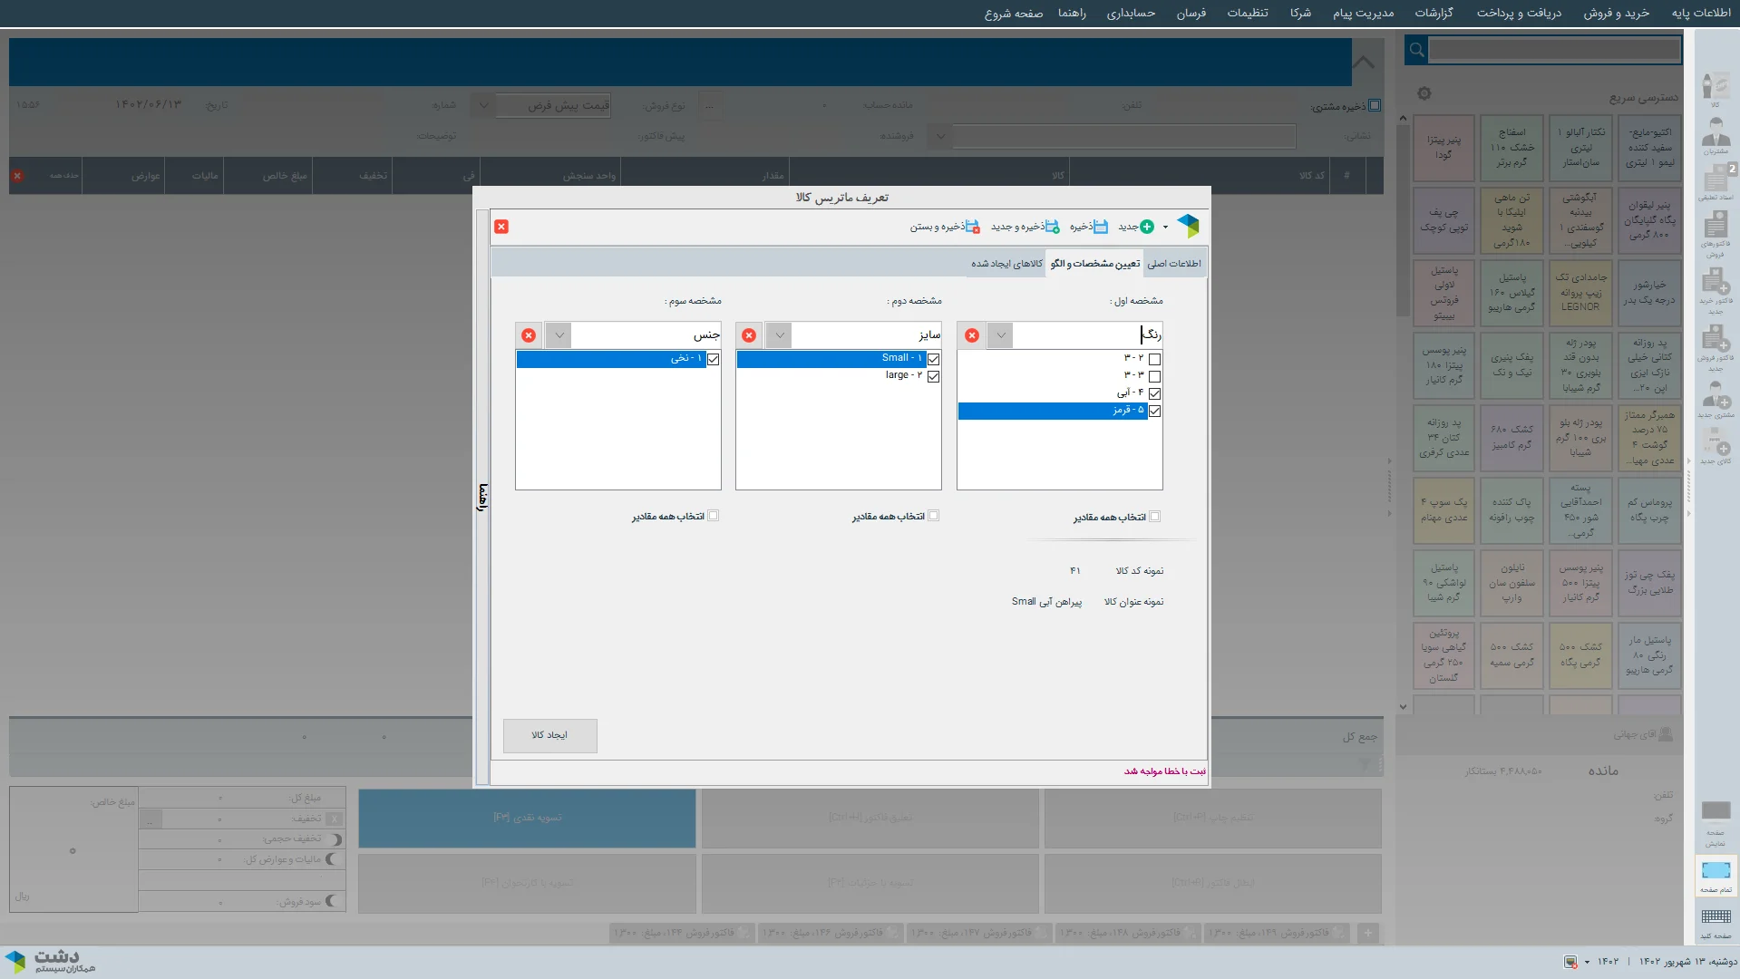Expand the رنگ attribute dropdown
This screenshot has width=1740, height=979.
point(1000,335)
